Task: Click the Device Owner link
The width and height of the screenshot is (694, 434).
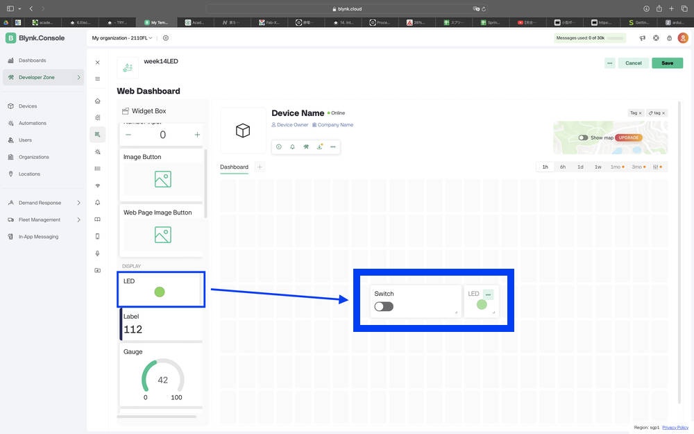Action: pos(289,125)
